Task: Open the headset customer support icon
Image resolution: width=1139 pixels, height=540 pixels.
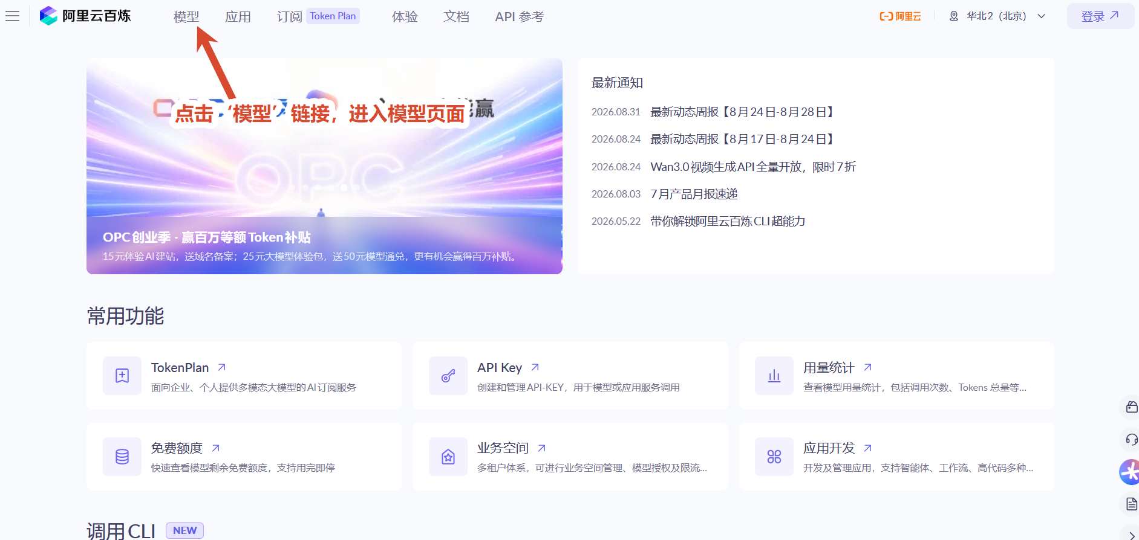Action: (1131, 439)
